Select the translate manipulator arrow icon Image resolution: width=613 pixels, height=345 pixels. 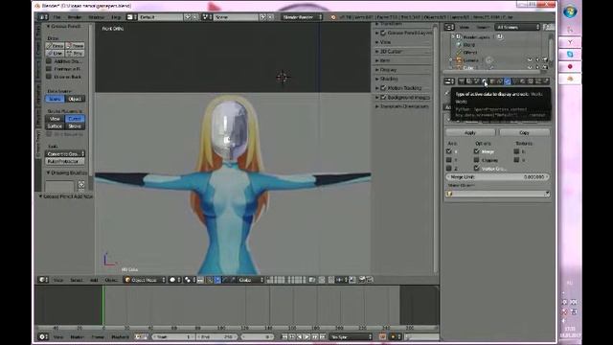tap(217, 280)
